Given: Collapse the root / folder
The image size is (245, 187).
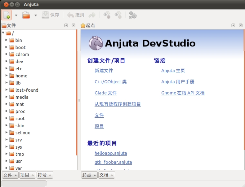Looking at the screenshot, I should pyautogui.click(x=3, y=33).
